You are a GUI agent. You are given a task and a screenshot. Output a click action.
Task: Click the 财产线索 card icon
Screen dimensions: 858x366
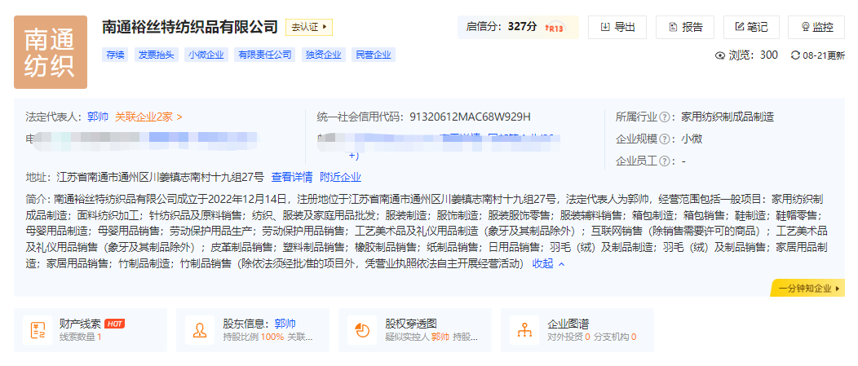38,330
